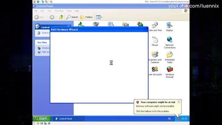222x125 pixels.
Task: Open Scheduled Tasks icon
Action: coord(170,57)
